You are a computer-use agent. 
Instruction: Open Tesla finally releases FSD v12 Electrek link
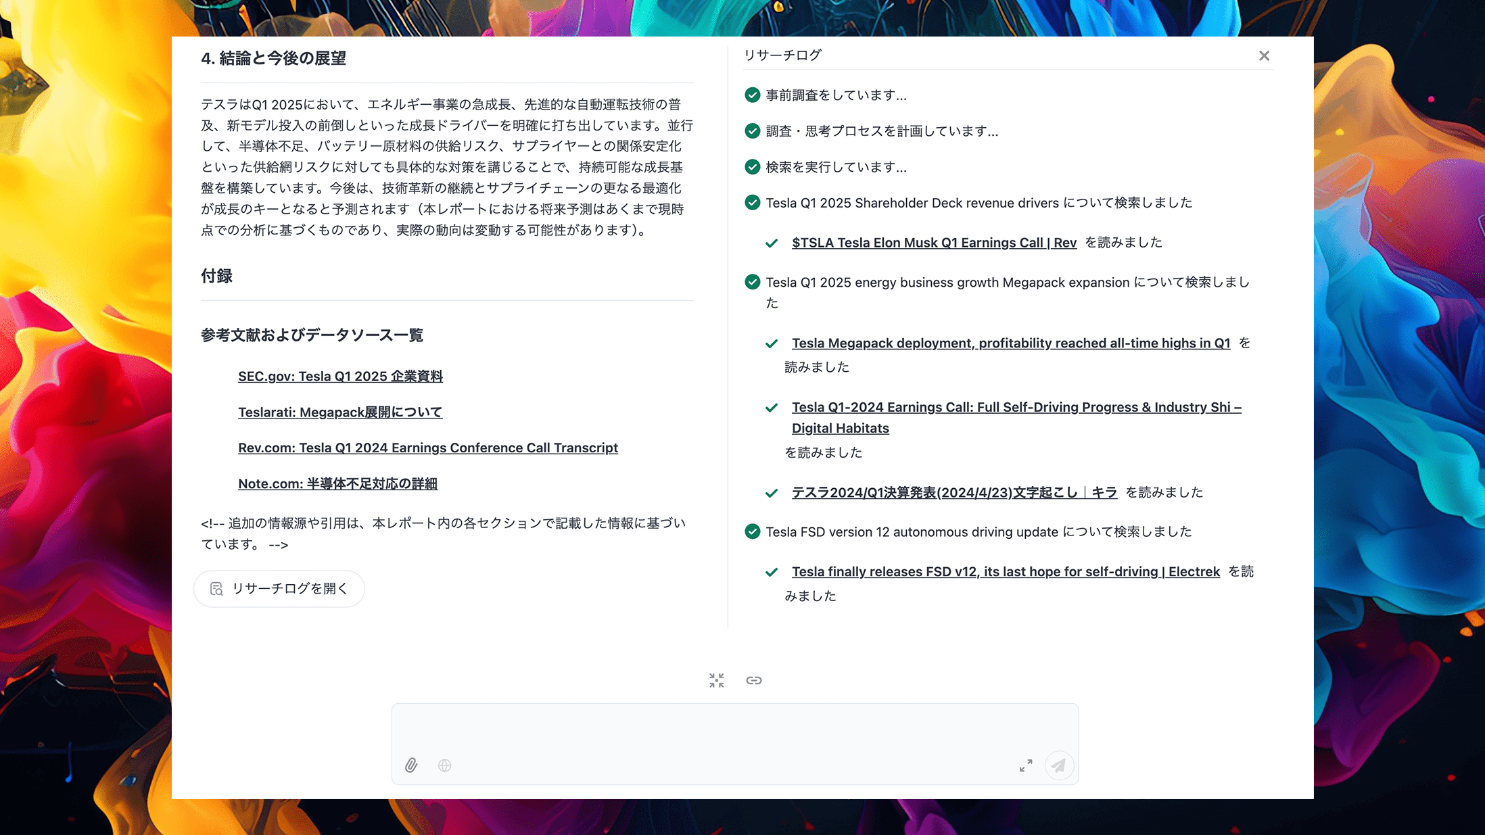[x=1006, y=571]
